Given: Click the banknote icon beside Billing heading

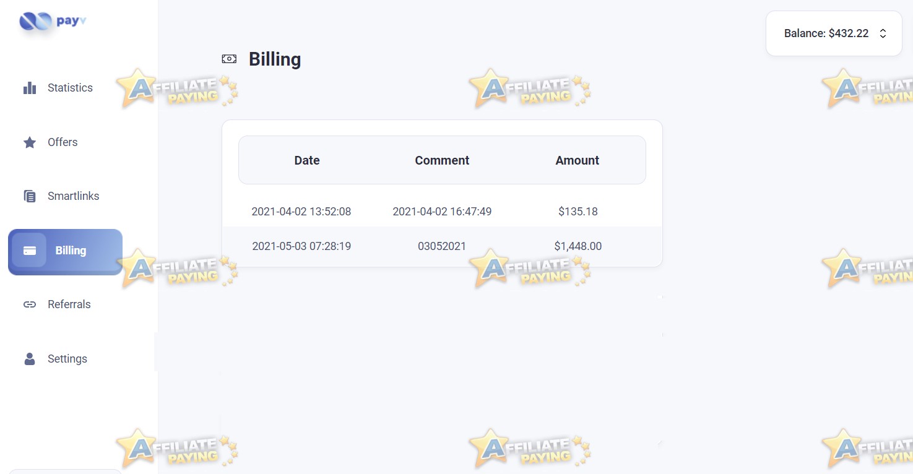Looking at the screenshot, I should click(x=229, y=59).
